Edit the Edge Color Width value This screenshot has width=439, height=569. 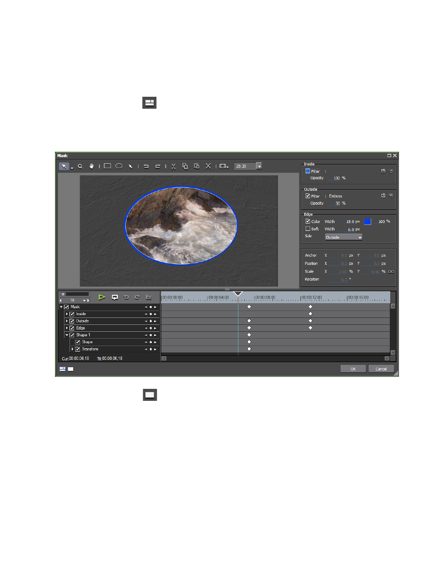pos(348,222)
